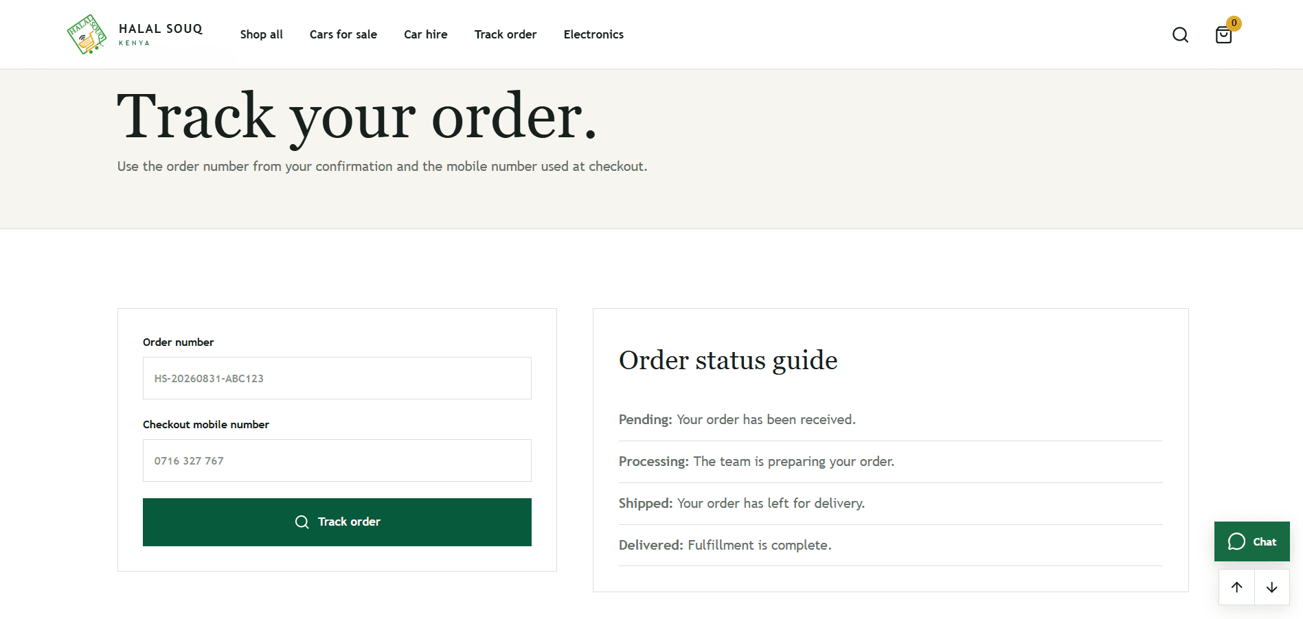Open Car hire menu item
1303x619 pixels.
pyautogui.click(x=425, y=34)
